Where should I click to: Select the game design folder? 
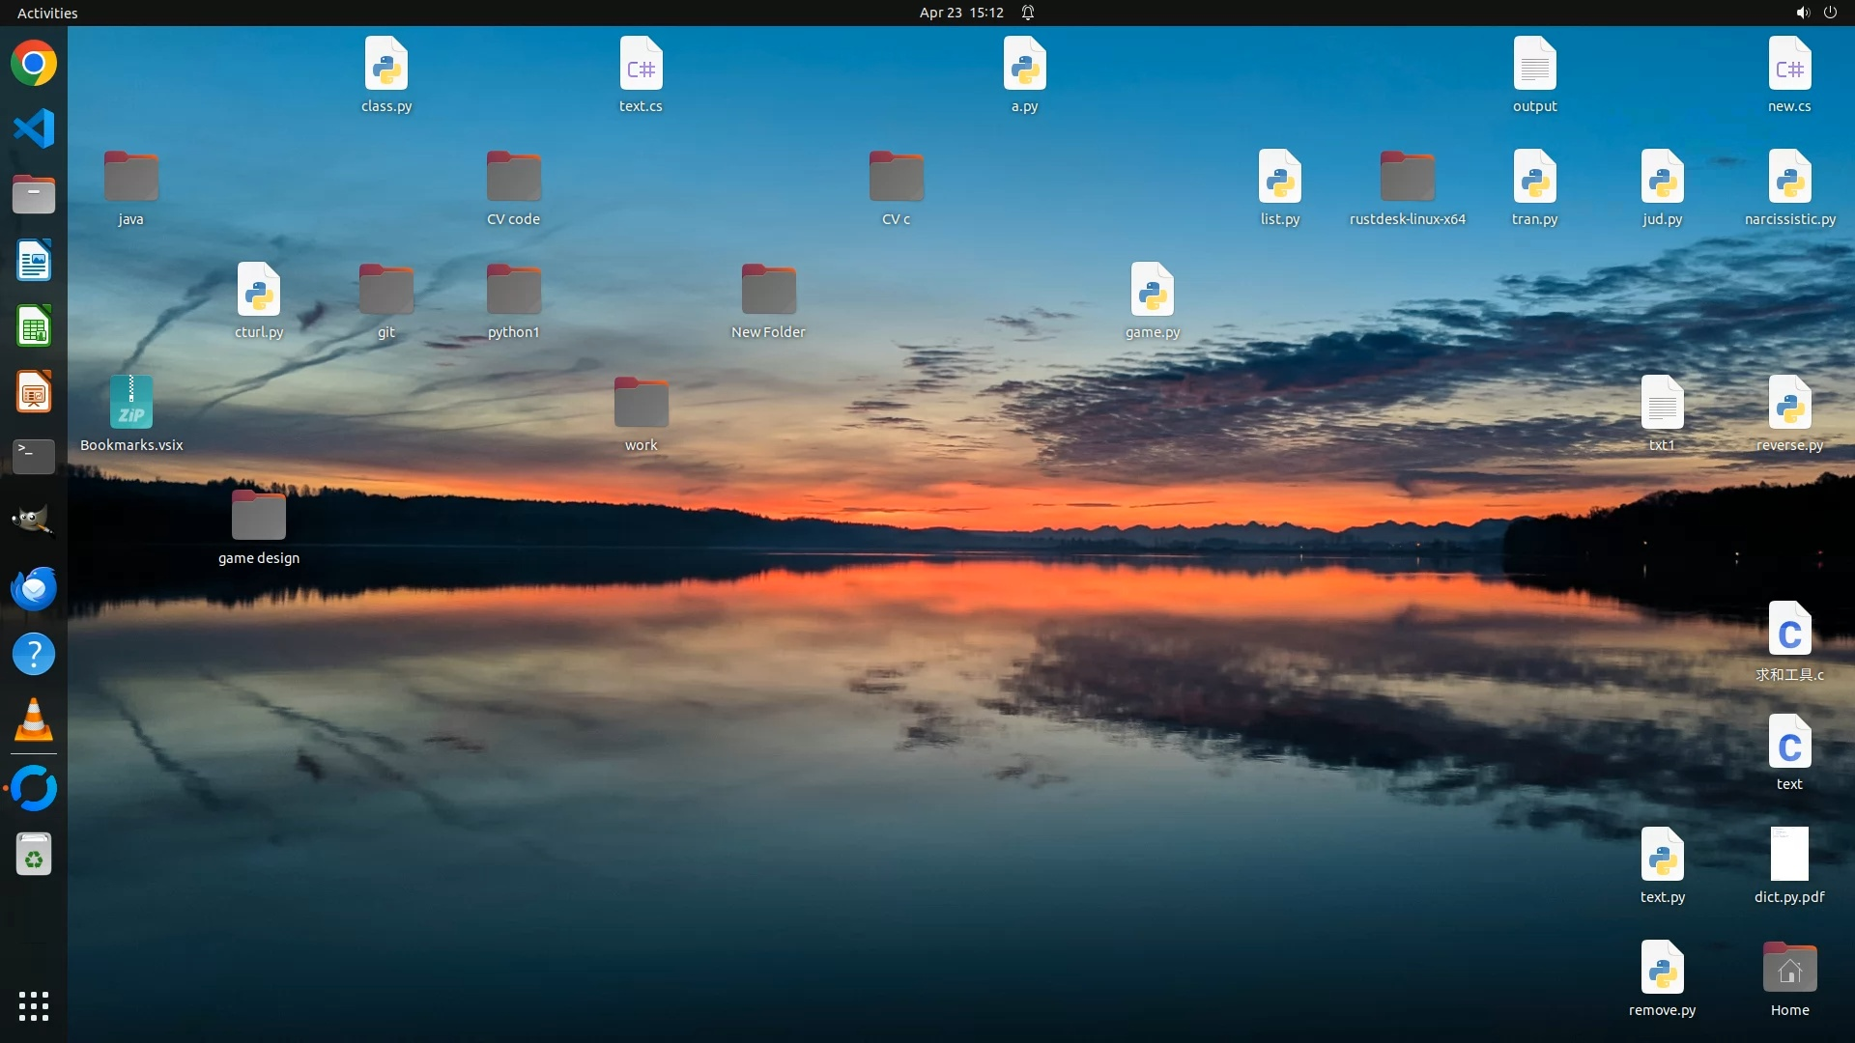coord(259,516)
